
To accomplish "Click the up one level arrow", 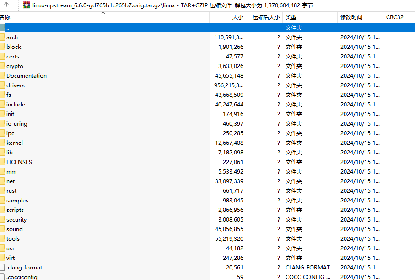I will pyautogui.click(x=7, y=5).
